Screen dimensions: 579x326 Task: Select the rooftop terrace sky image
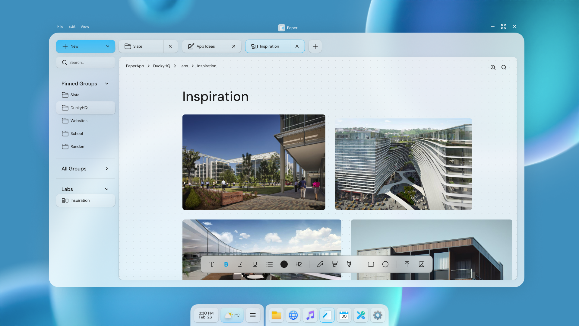point(262,237)
